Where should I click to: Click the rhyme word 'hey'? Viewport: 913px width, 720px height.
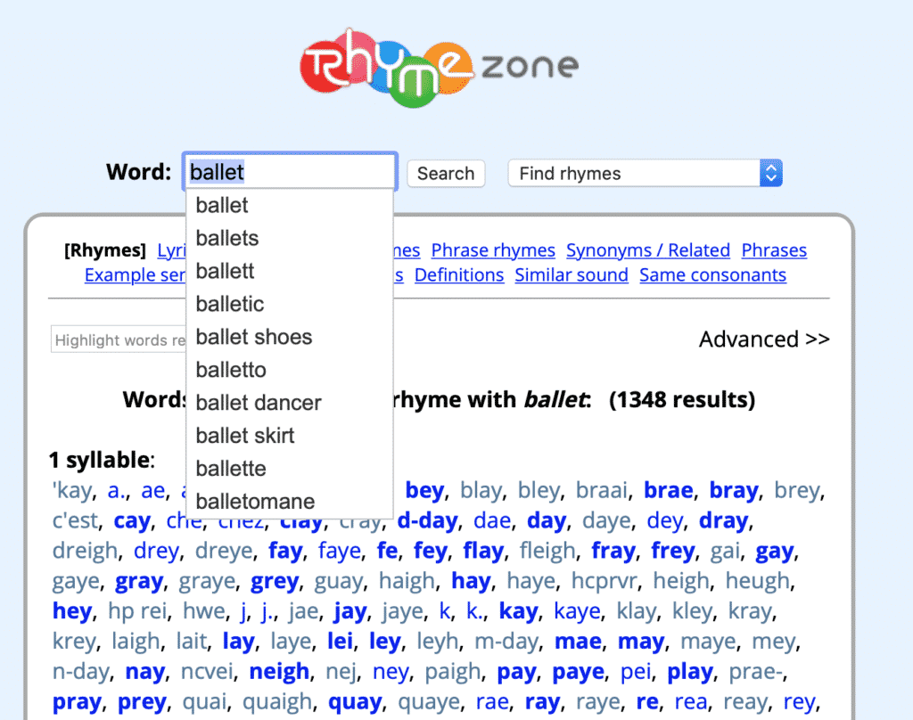click(72, 612)
